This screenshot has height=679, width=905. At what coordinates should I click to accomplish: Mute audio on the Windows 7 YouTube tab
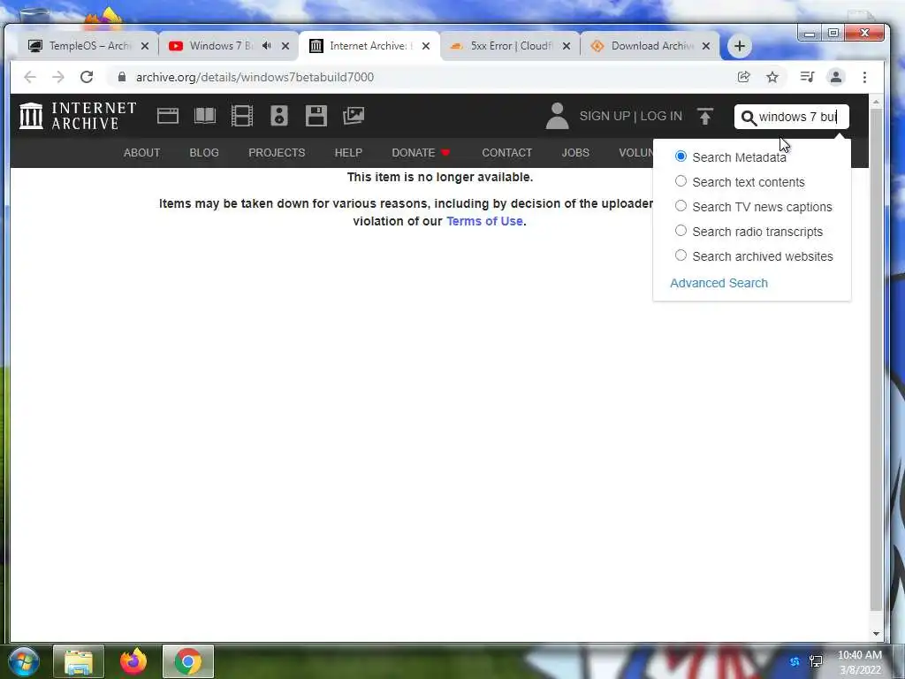pos(266,46)
